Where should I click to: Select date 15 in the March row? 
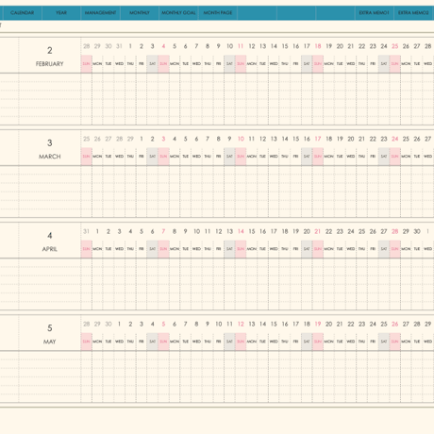tap(296, 139)
